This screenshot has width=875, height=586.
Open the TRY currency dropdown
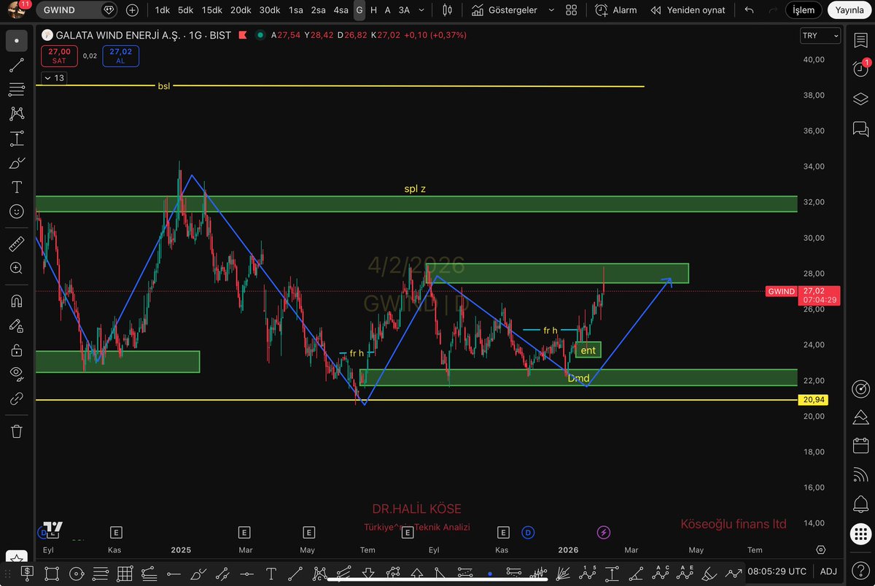[x=820, y=36]
